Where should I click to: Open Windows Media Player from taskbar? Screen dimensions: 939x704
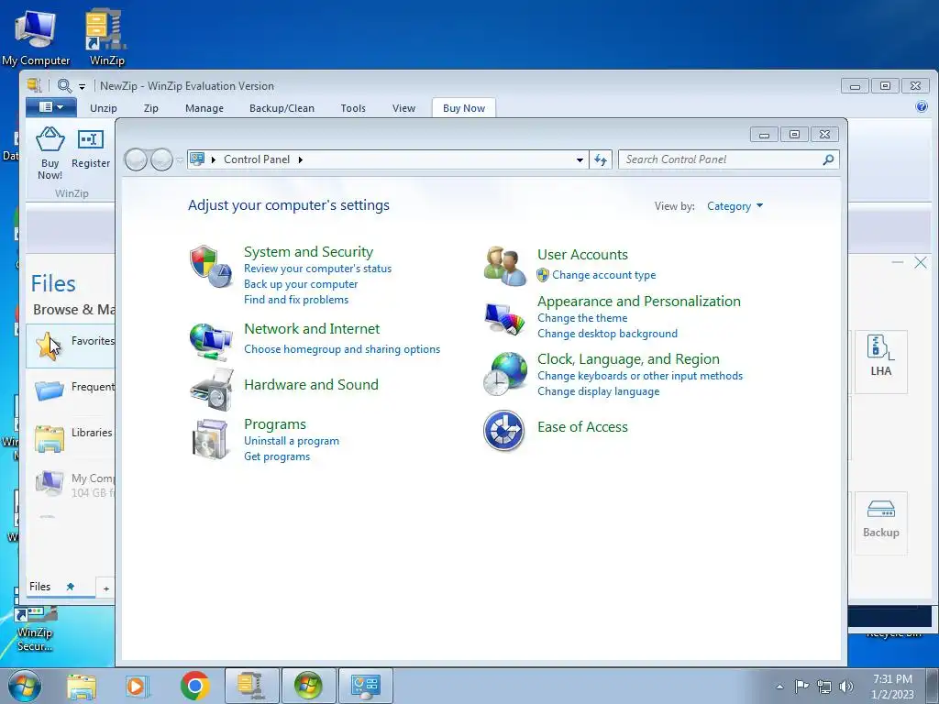tap(138, 686)
